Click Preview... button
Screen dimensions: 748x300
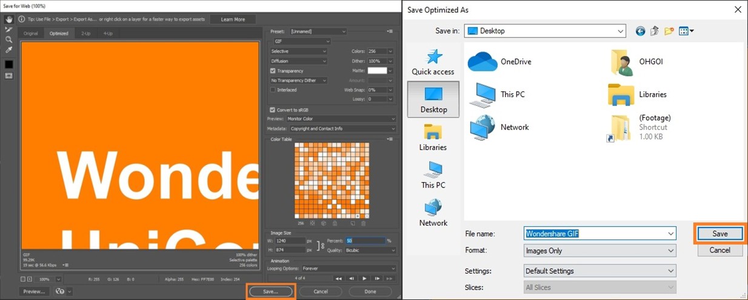tap(34, 292)
